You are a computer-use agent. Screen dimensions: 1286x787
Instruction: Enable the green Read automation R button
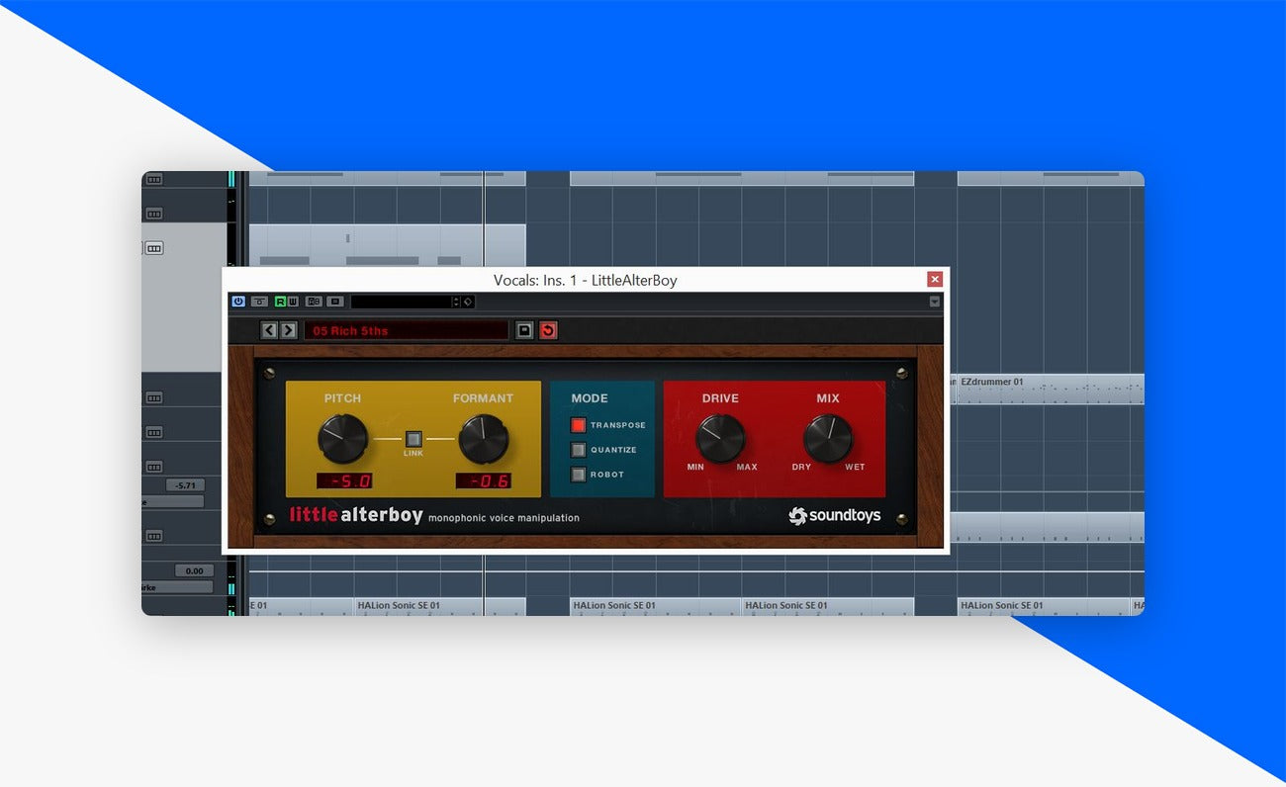(x=280, y=302)
